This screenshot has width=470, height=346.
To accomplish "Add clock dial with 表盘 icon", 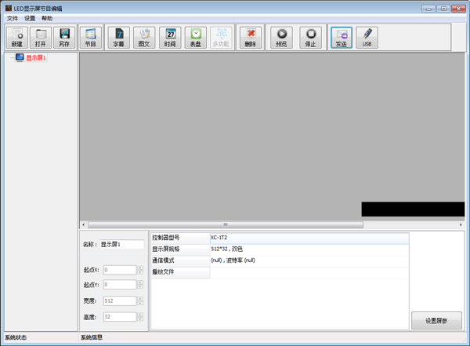I will (x=197, y=37).
